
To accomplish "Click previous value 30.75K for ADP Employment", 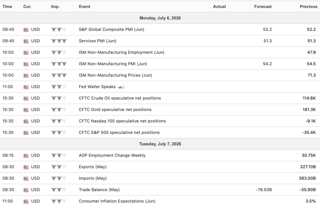I will (308, 155).
